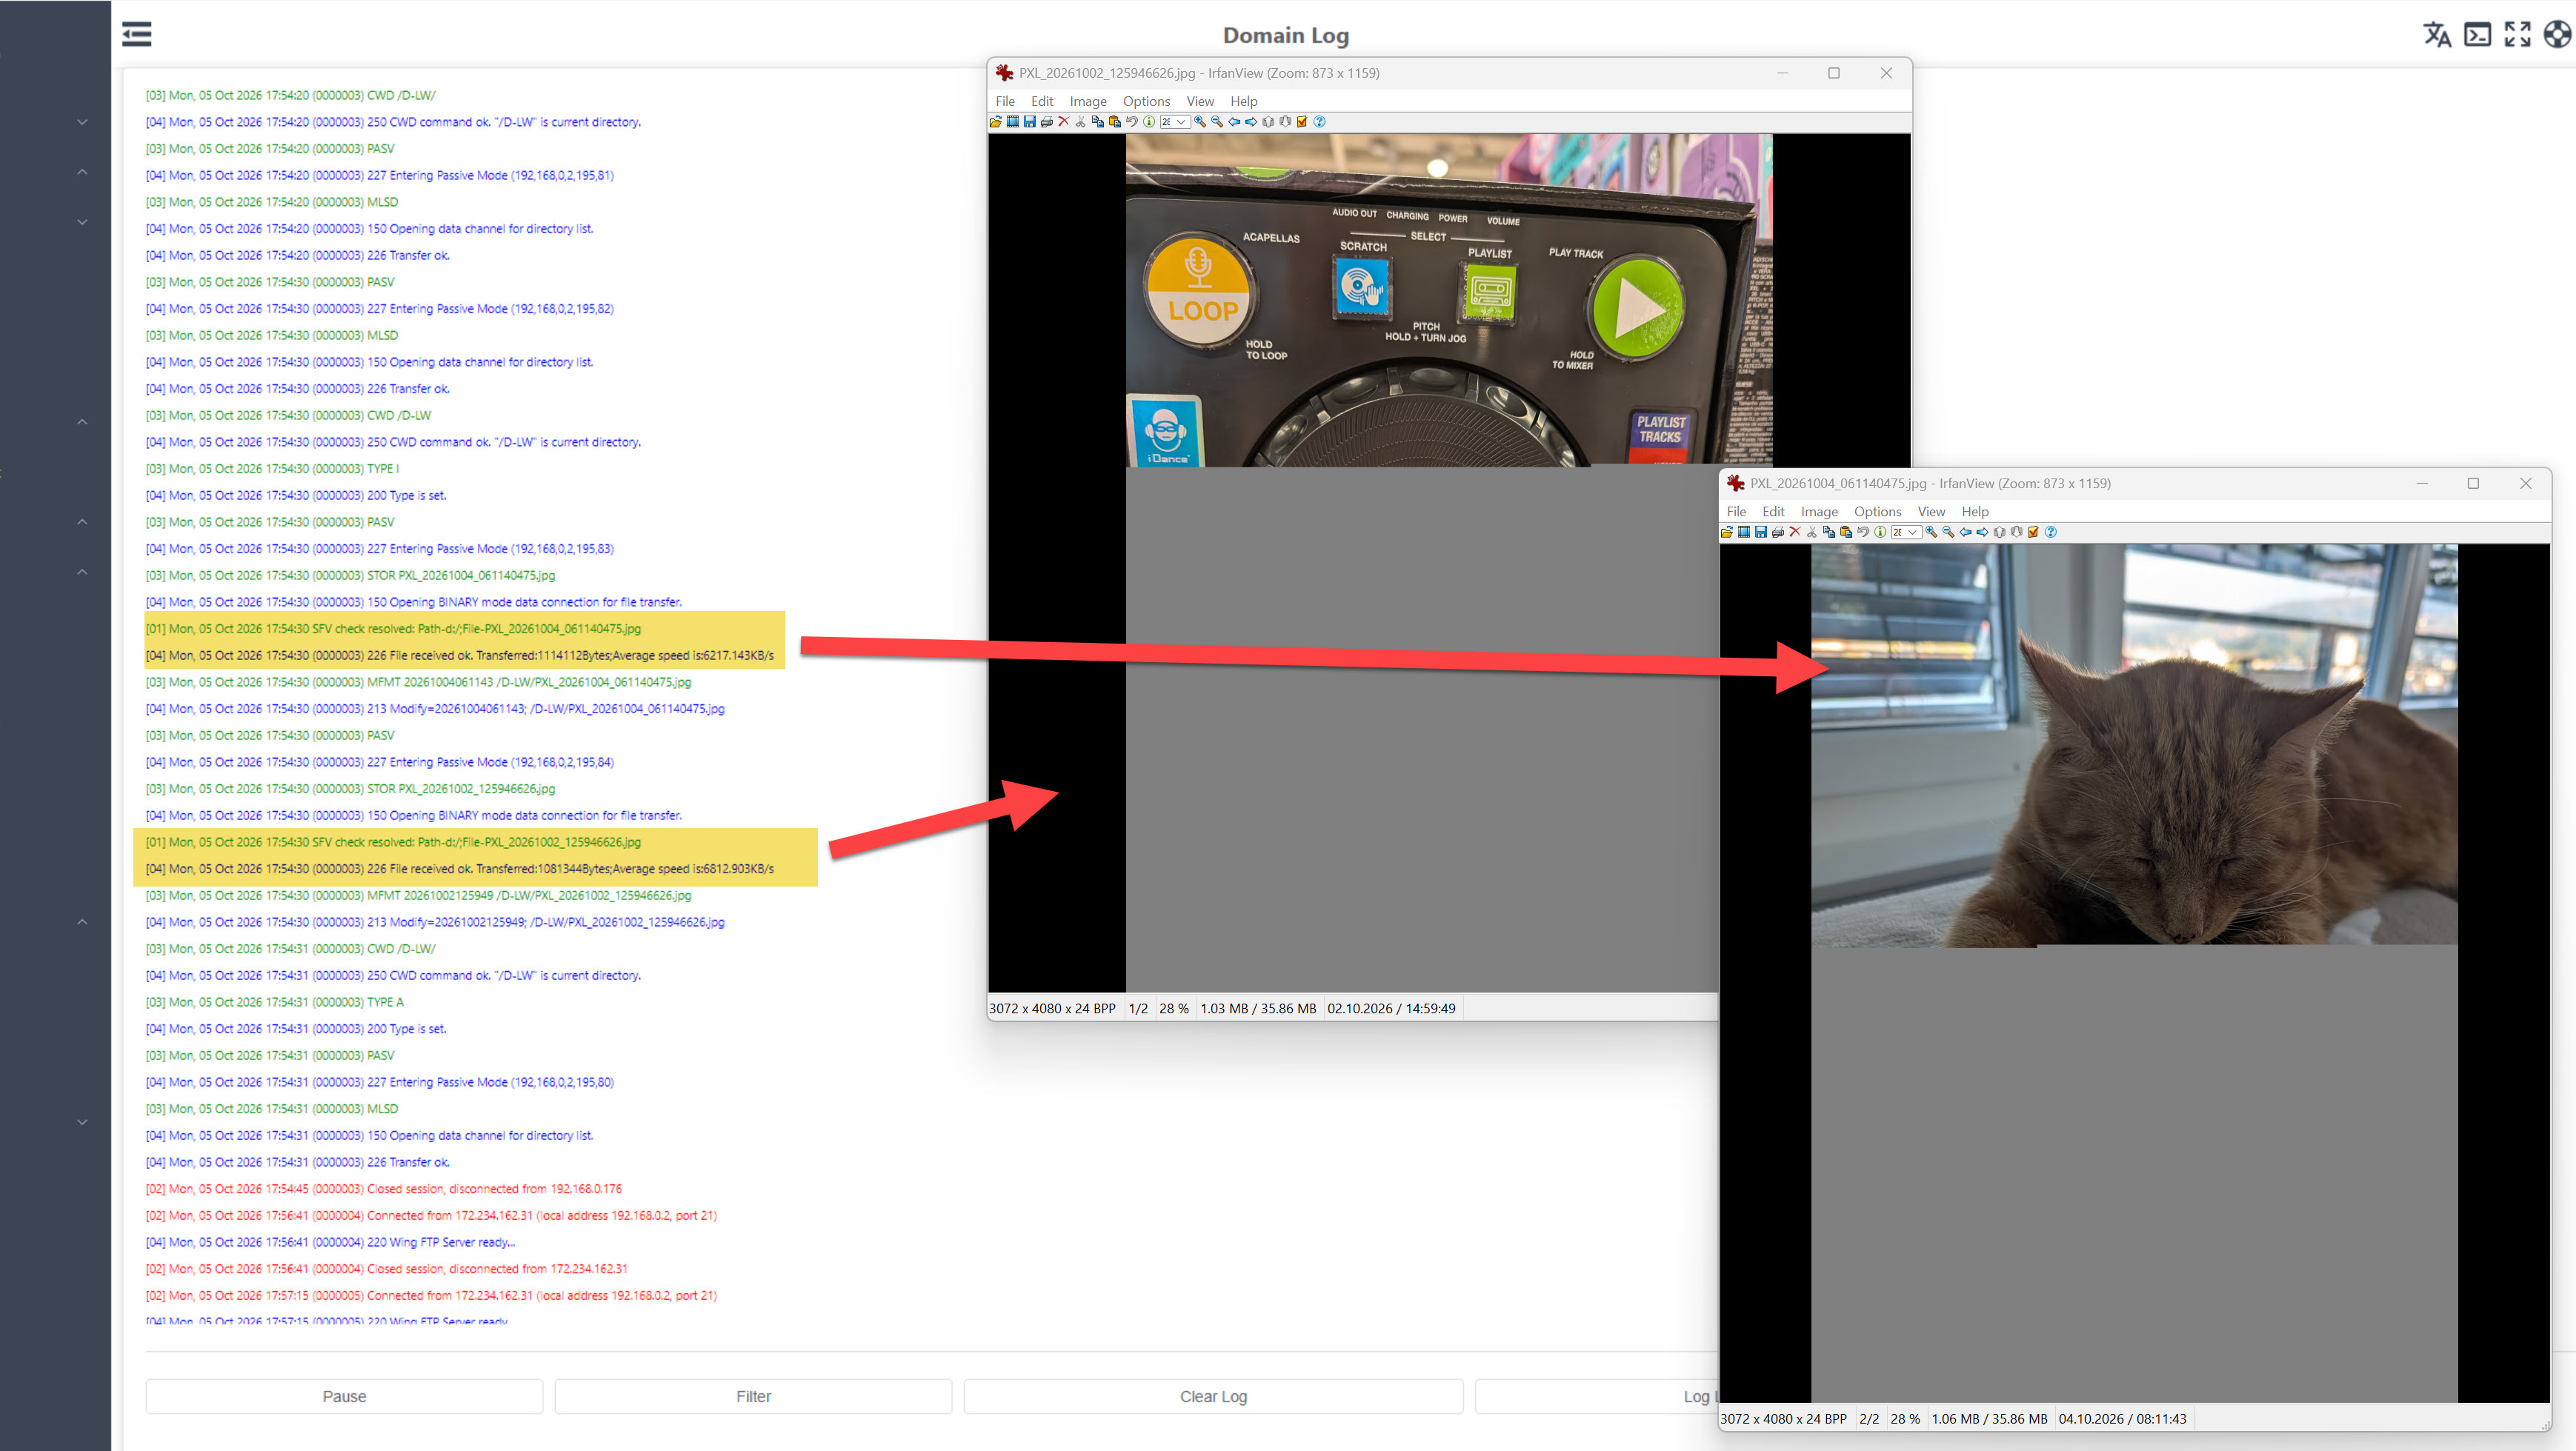
Task: Click Zoom in magnifier in PXL_20261002 window
Action: (x=1200, y=122)
